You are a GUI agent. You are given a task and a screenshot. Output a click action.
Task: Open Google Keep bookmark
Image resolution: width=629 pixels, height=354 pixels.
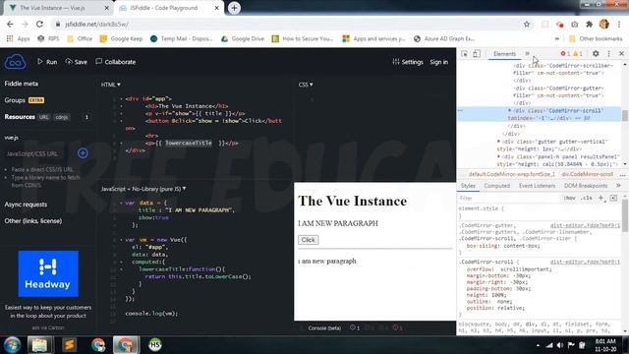121,38
